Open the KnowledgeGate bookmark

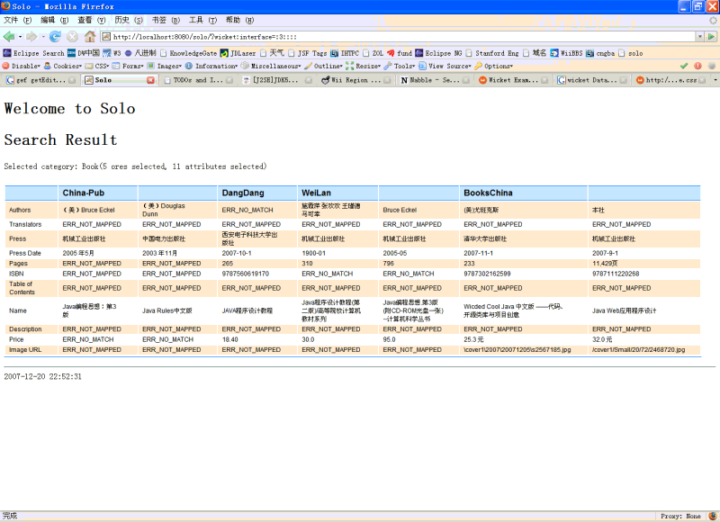(x=188, y=53)
